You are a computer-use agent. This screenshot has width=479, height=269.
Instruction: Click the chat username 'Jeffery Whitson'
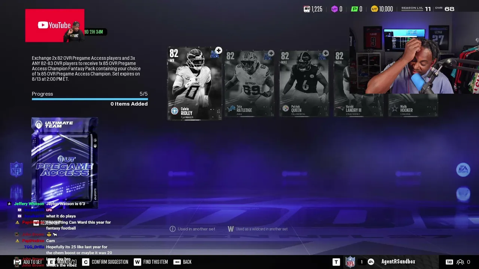pyautogui.click(x=29, y=204)
